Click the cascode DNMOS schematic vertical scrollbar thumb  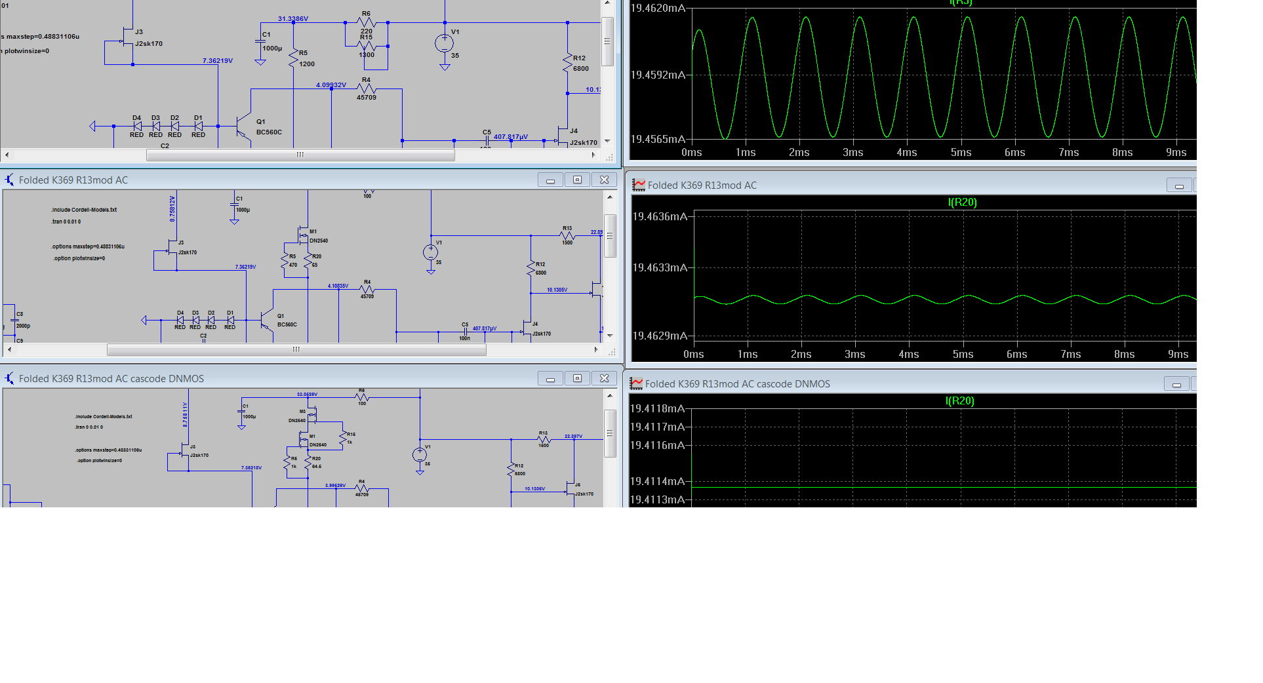pos(610,433)
